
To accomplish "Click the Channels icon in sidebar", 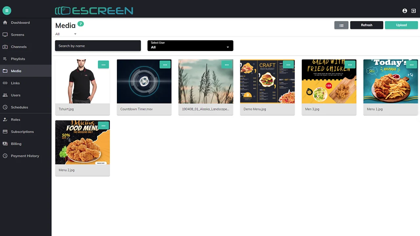I will (x=5, y=47).
